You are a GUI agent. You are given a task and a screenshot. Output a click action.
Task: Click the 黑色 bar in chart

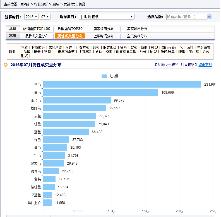[x=122, y=84]
